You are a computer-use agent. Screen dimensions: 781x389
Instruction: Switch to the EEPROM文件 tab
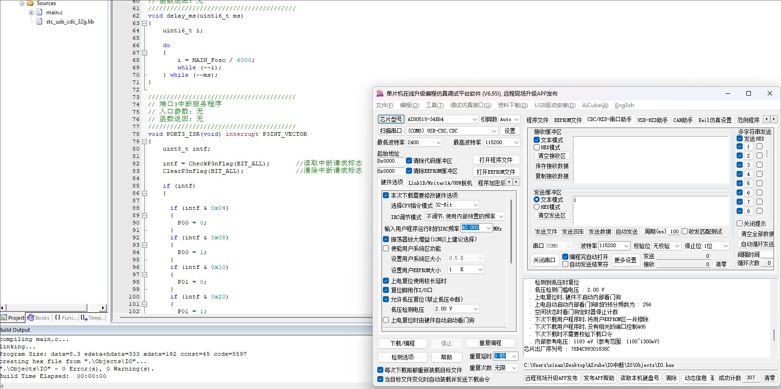click(568, 120)
